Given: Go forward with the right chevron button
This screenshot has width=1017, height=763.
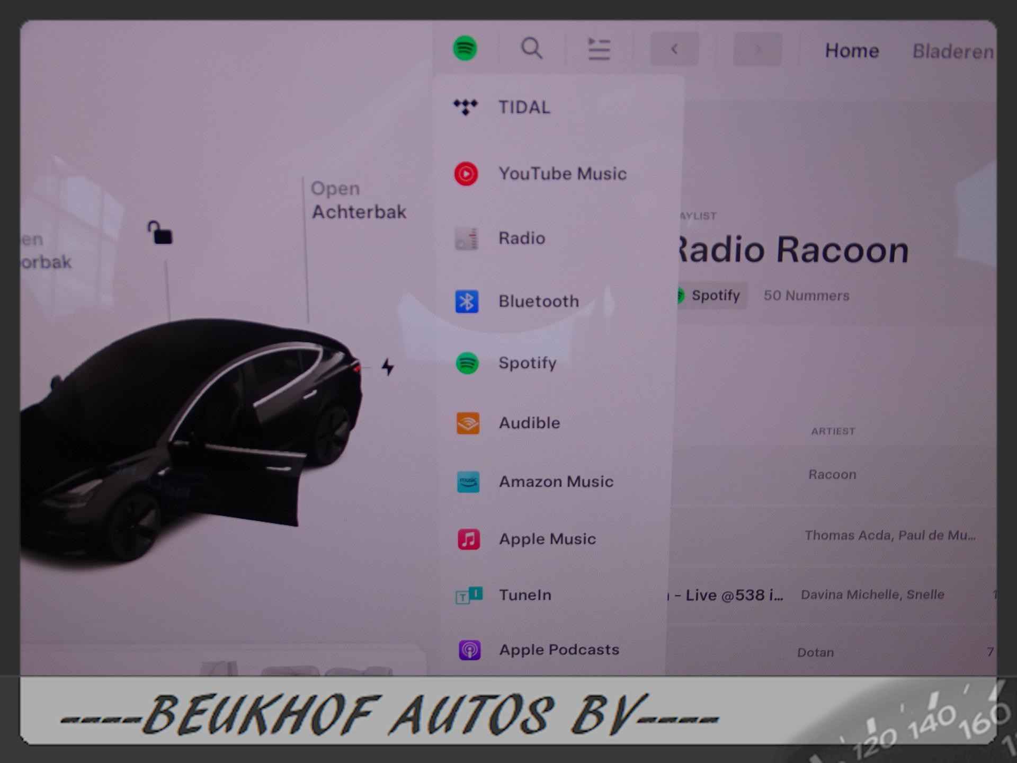Looking at the screenshot, I should (x=757, y=49).
